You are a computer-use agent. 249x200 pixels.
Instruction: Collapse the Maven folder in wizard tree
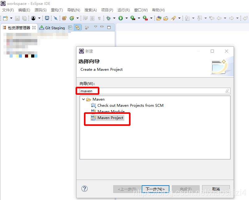click(83, 99)
